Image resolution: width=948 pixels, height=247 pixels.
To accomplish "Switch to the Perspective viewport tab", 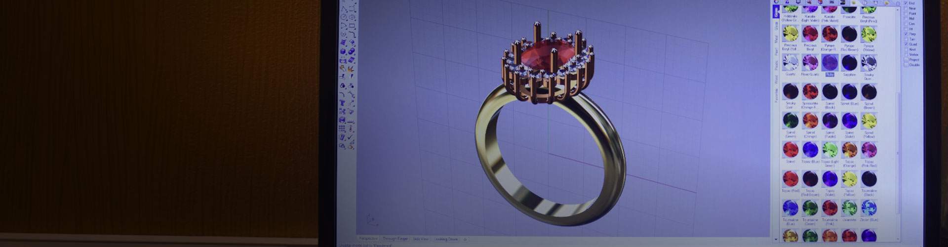I will tap(369, 239).
